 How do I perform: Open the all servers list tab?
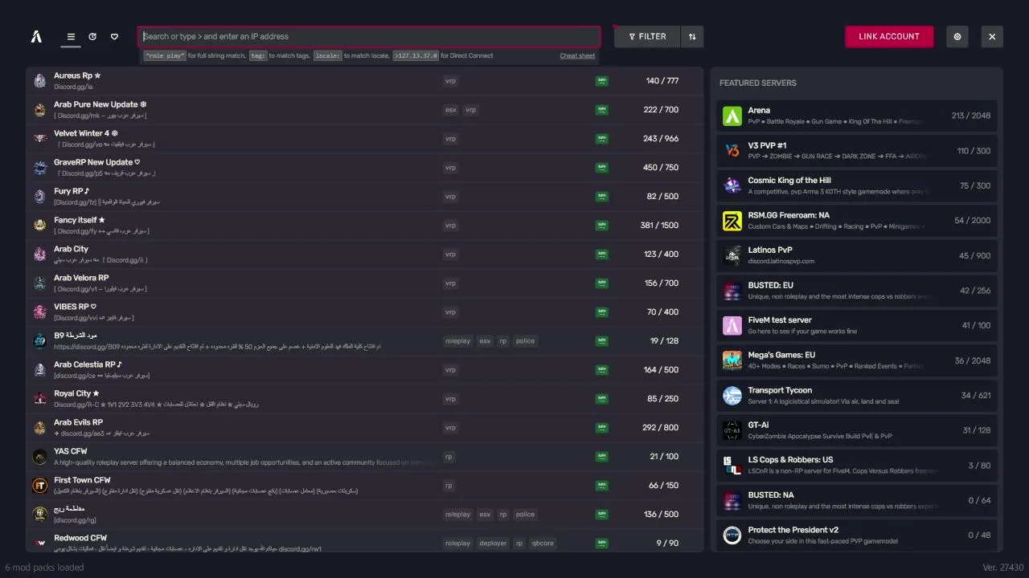[x=71, y=36]
